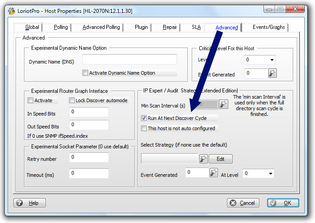Click the Help button

(x=29, y=203)
